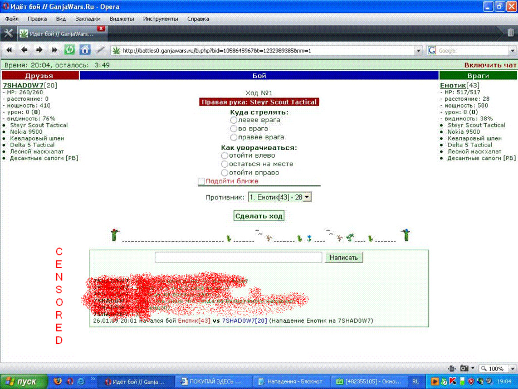Select 'отойти вправо' dodge option
Viewport: 518px width, 389px height.
click(224, 173)
